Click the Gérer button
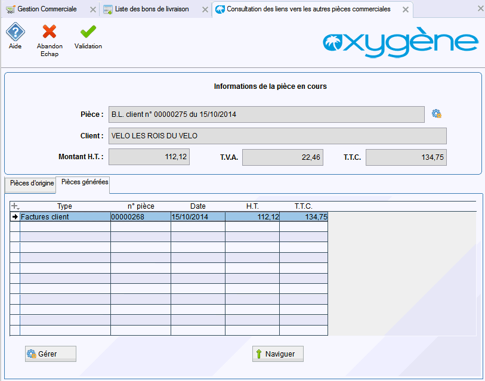This screenshot has width=485, height=381. point(51,354)
